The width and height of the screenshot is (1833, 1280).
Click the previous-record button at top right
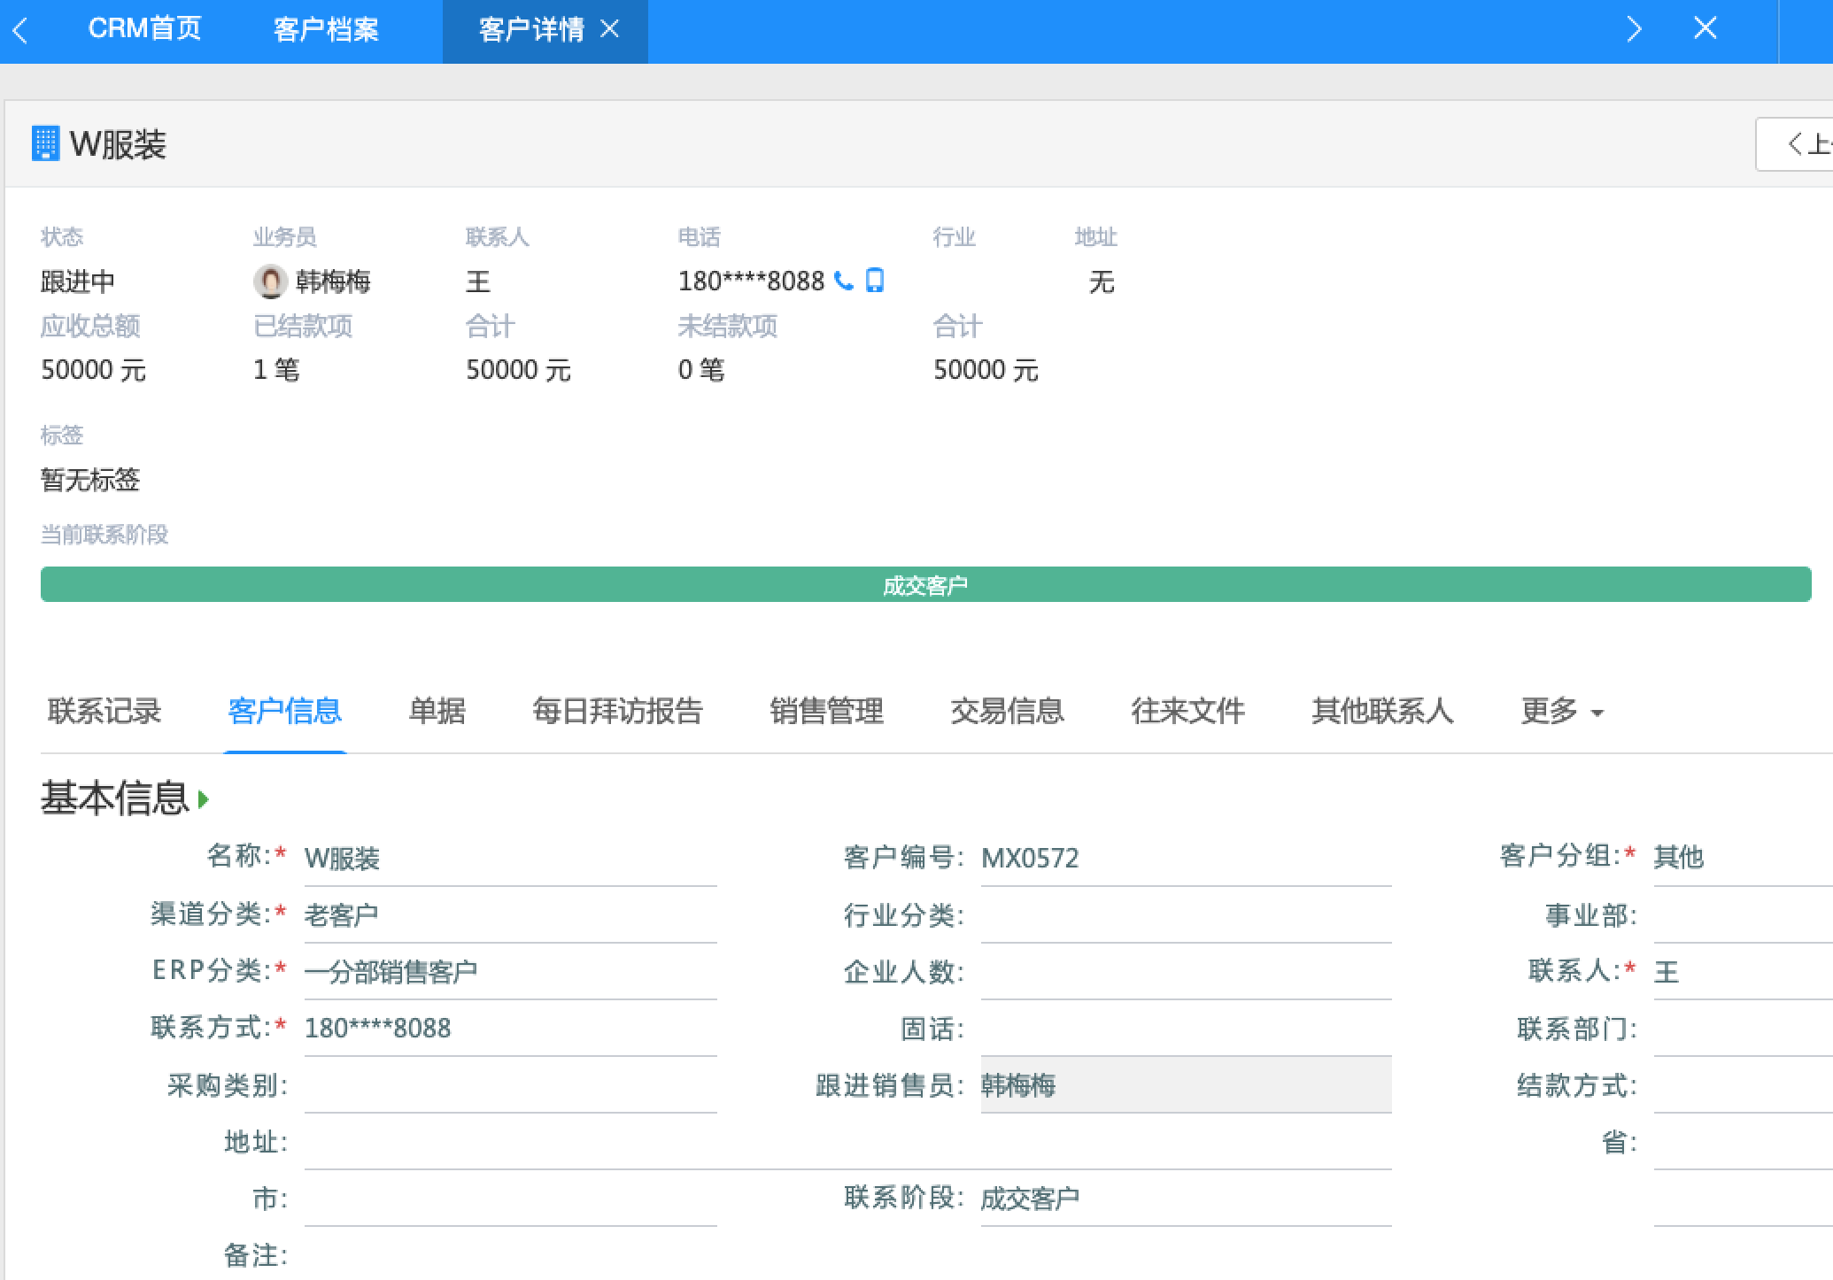pos(1796,143)
